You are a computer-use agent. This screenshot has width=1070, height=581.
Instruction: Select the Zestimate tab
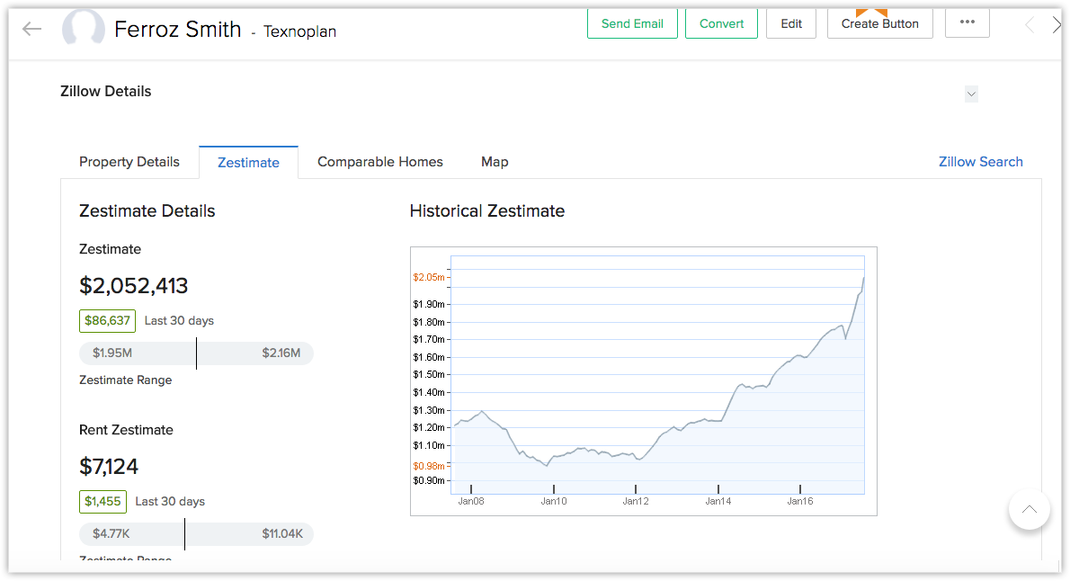248,163
